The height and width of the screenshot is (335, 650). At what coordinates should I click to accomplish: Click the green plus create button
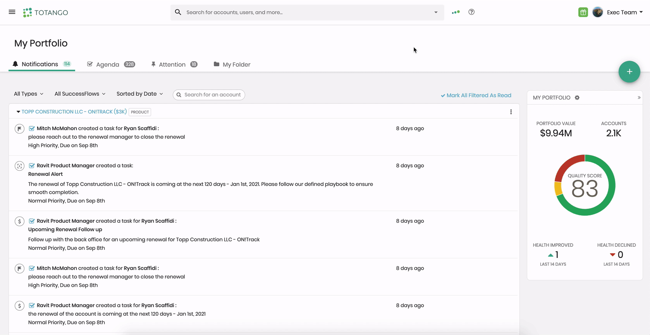pyautogui.click(x=629, y=72)
